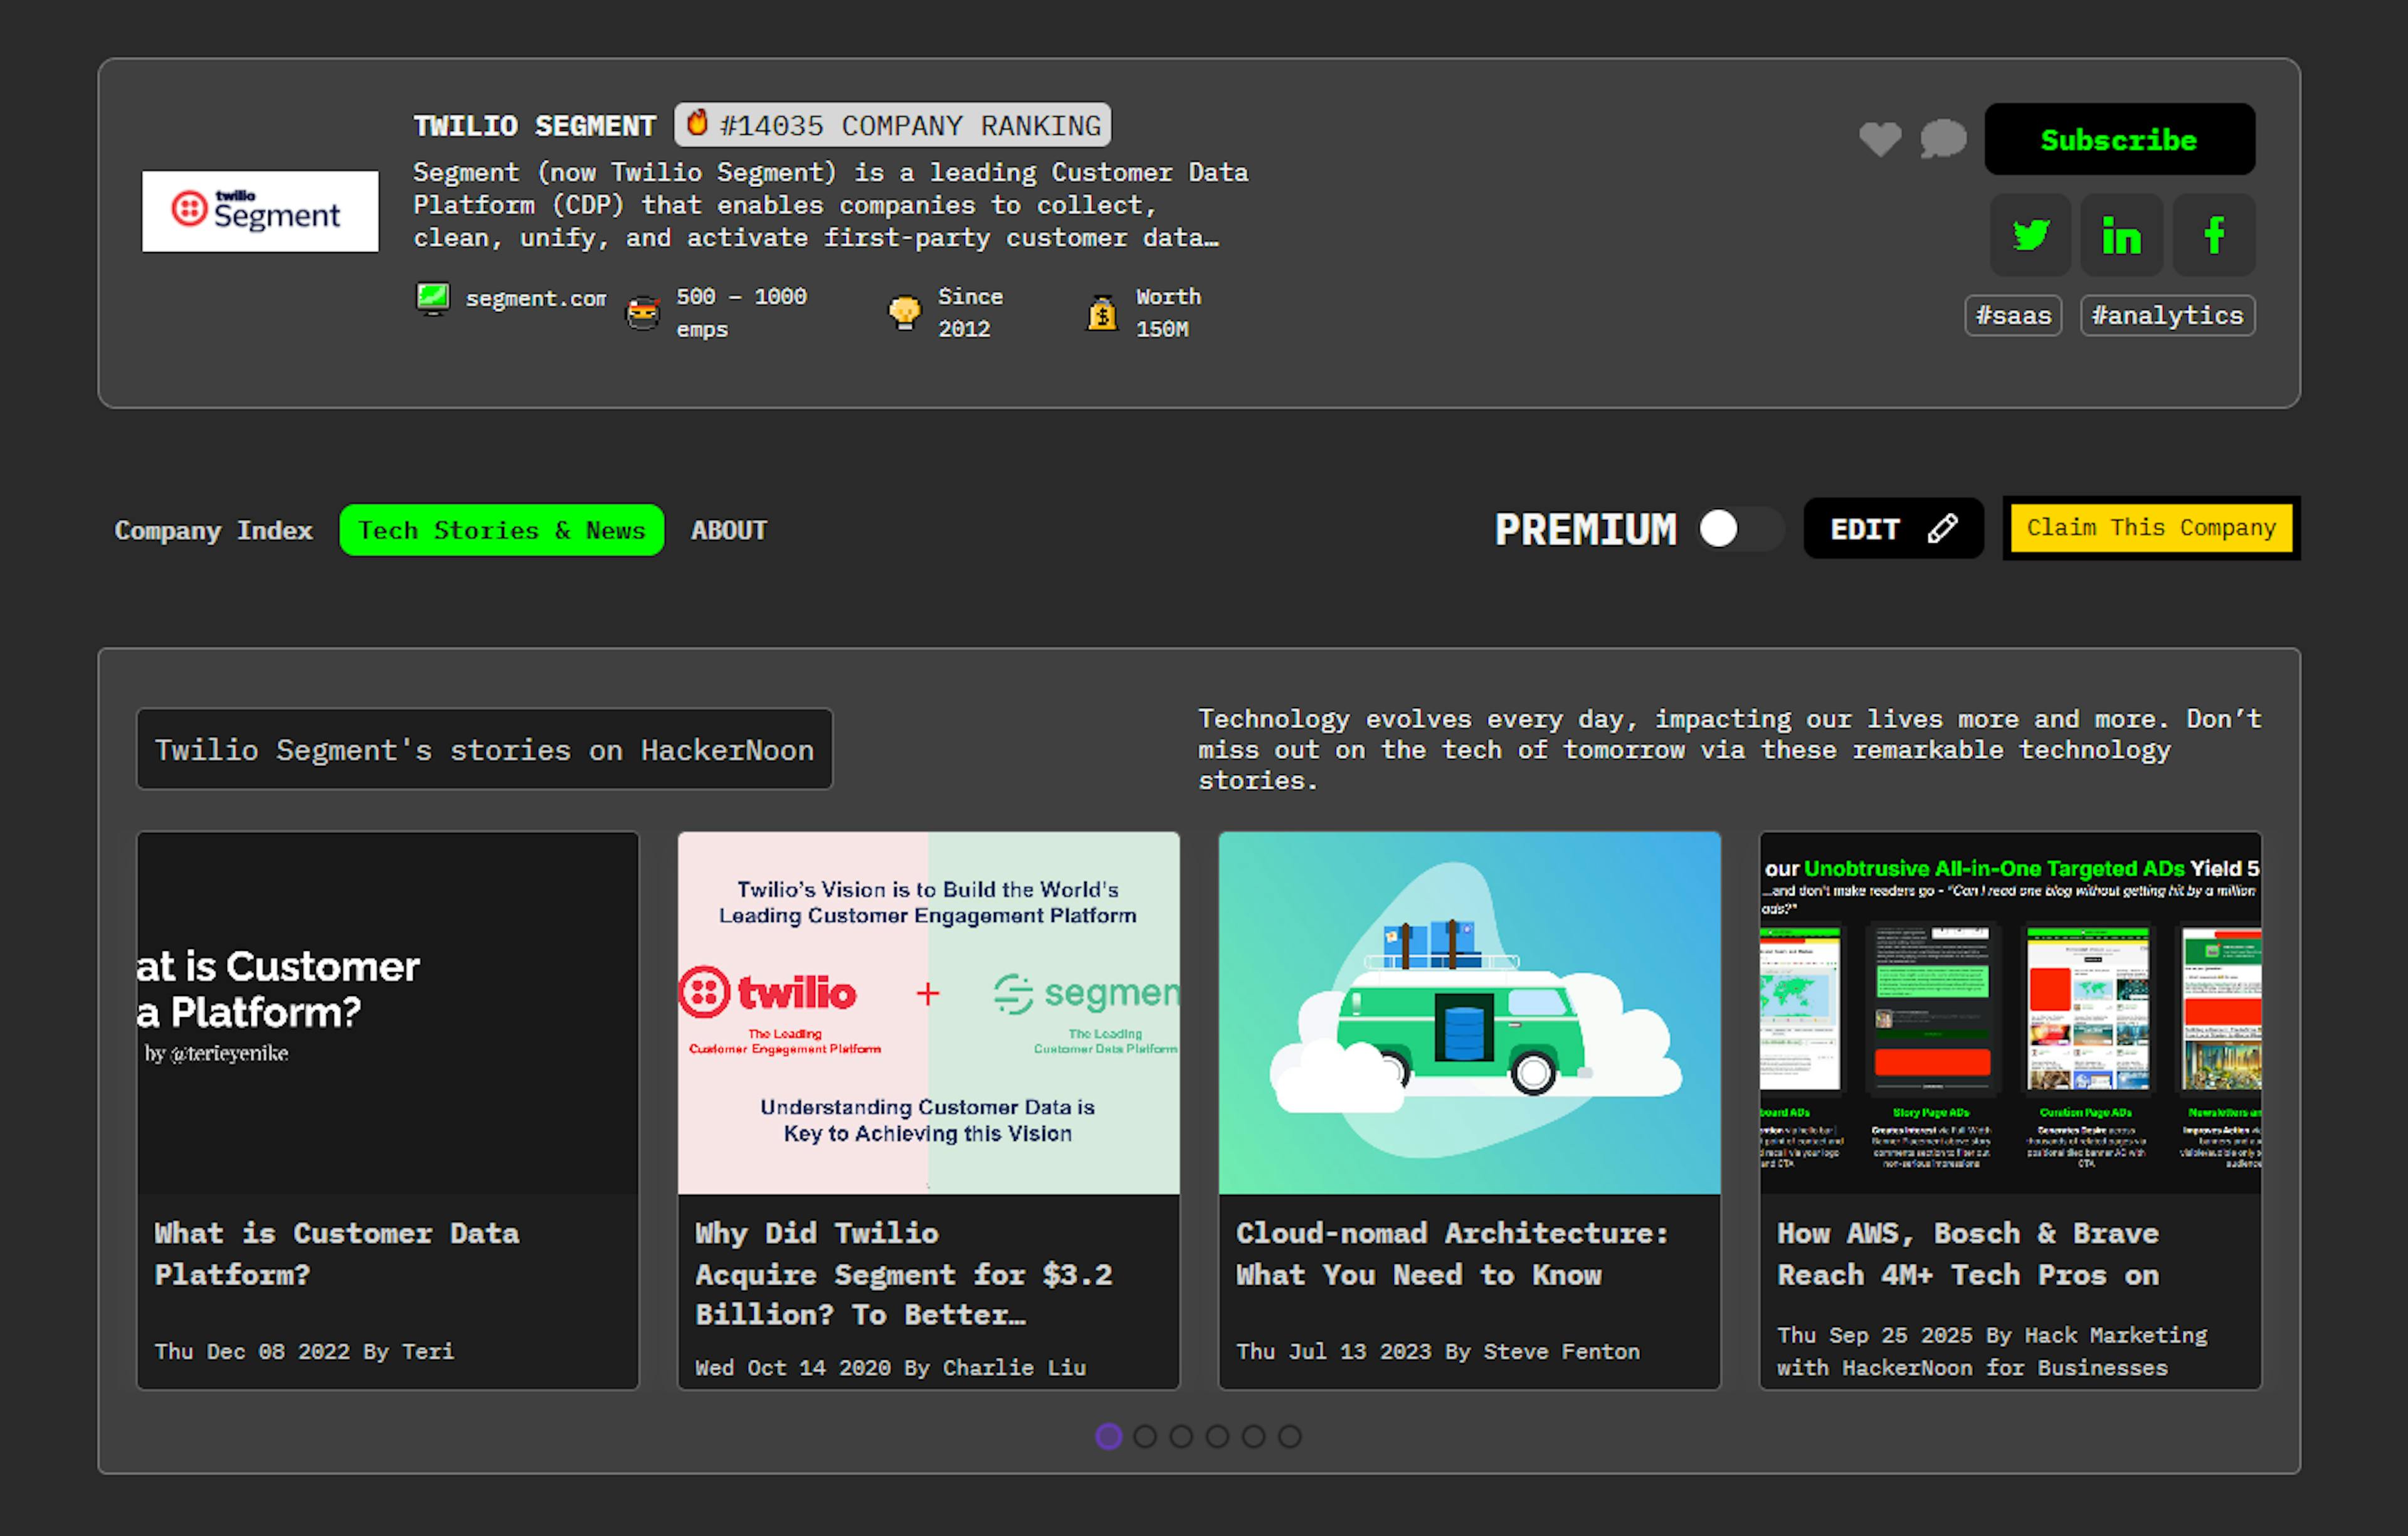Viewport: 2408px width, 1536px height.
Task: Claim This Company
Action: (x=2151, y=528)
